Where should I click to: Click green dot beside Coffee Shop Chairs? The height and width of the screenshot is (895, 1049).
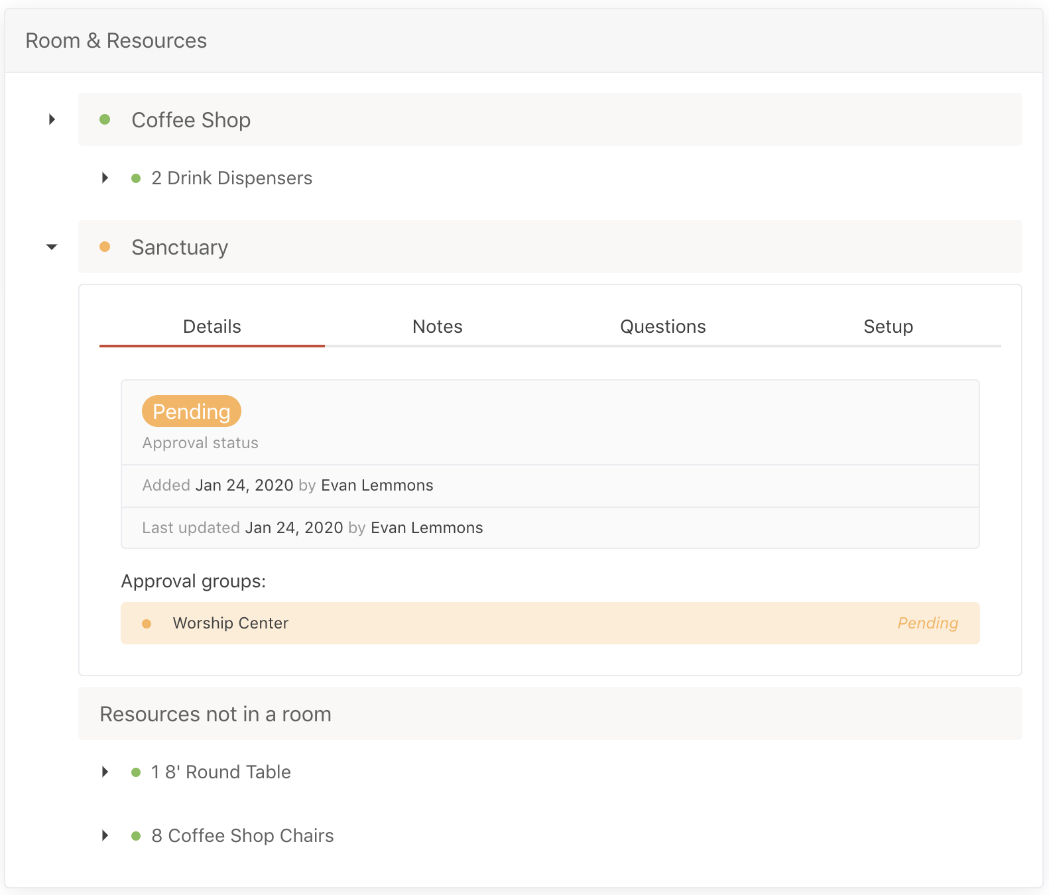click(x=136, y=836)
